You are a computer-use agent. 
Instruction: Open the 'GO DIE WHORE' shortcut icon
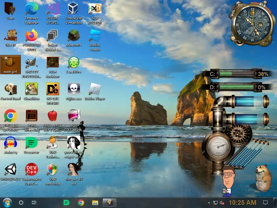coord(53,93)
